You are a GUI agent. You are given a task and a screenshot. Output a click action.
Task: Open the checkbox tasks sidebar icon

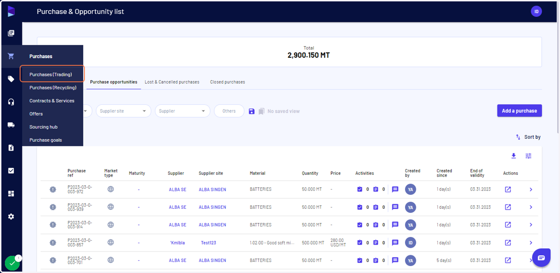pyautogui.click(x=11, y=171)
